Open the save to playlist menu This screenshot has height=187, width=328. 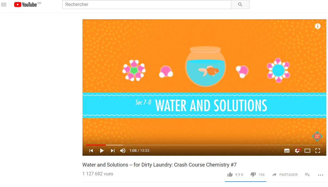307,175
